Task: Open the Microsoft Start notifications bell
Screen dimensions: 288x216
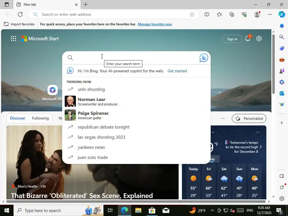Action: click(x=248, y=38)
